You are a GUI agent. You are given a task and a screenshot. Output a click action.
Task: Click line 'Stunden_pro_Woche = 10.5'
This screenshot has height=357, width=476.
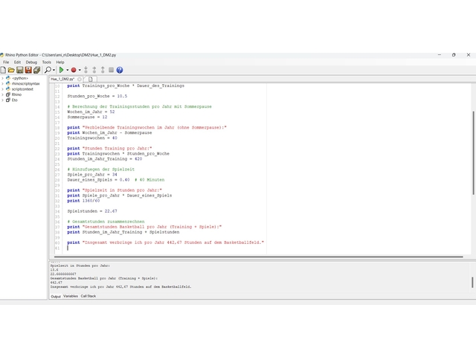[97, 96]
